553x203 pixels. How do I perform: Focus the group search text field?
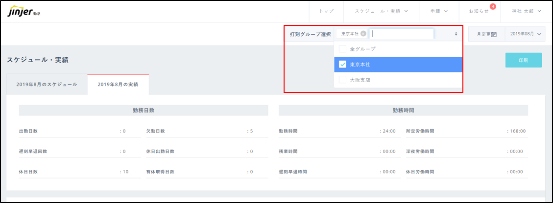[402, 34]
